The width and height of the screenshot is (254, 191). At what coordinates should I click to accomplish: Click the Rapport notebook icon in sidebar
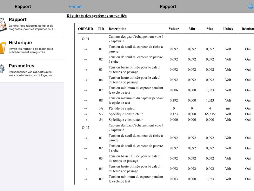[x=3, y=25]
